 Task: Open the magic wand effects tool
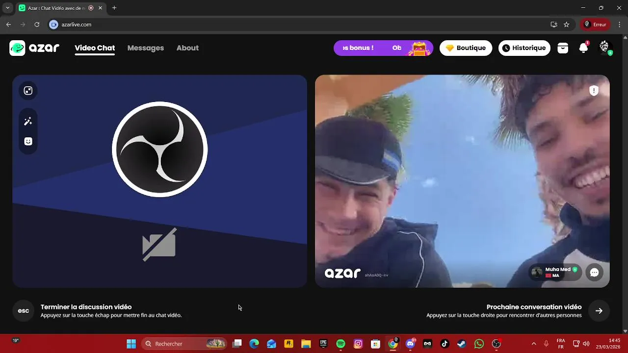(x=28, y=121)
